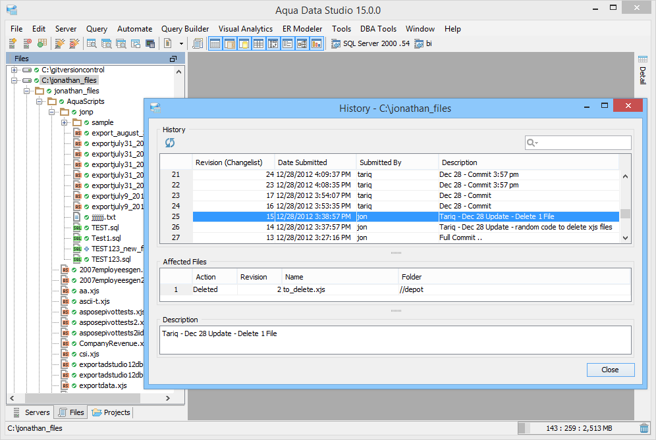Open the dropdown arrow next to document icon
The width and height of the screenshot is (656, 440).
pyautogui.click(x=181, y=43)
